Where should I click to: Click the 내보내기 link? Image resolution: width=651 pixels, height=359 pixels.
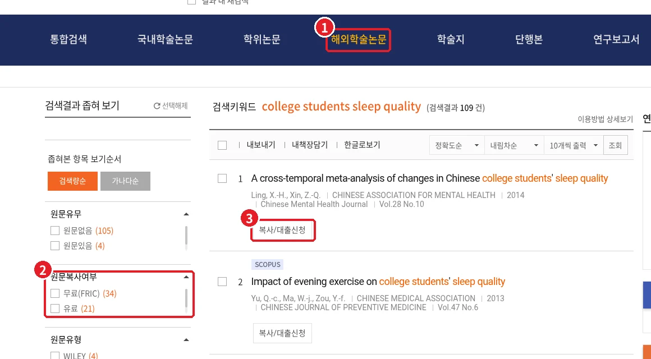(x=261, y=145)
